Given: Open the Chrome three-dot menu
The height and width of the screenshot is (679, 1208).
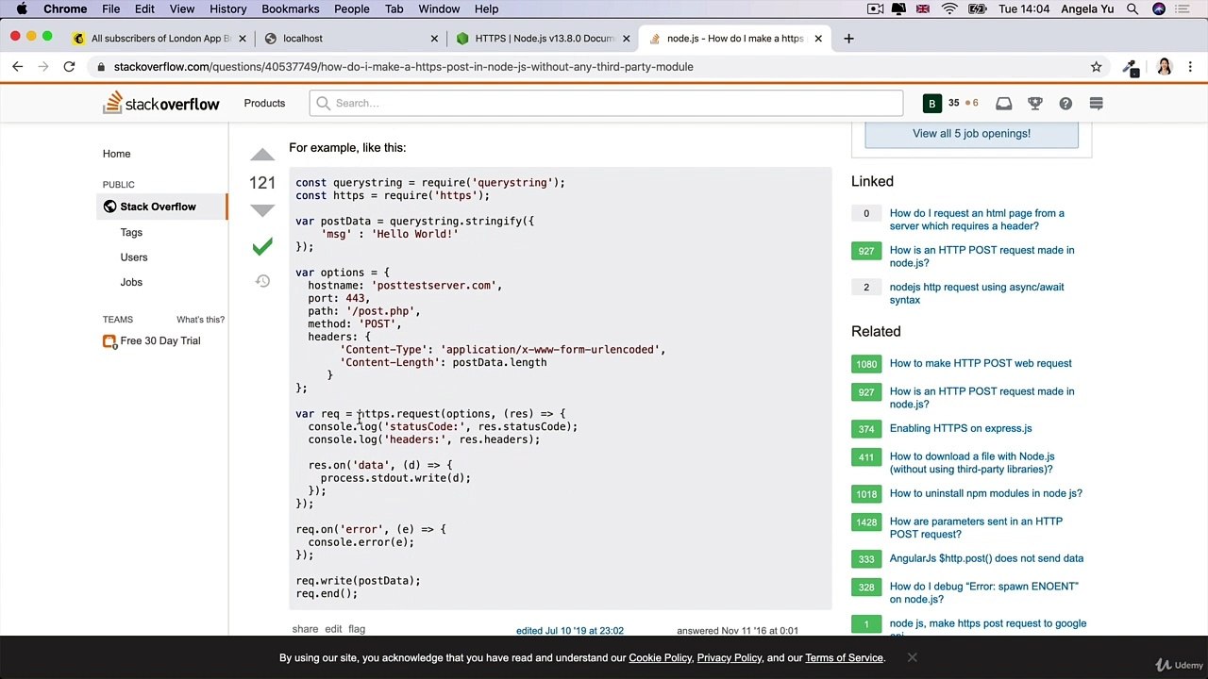Looking at the screenshot, I should (x=1190, y=67).
